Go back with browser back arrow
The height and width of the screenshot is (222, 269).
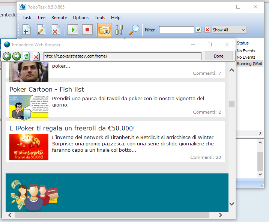[7, 56]
